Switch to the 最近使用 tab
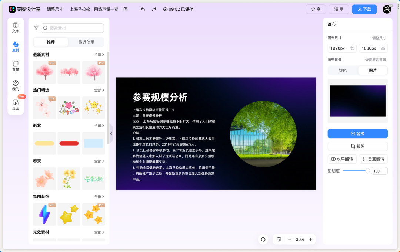 [86, 42]
